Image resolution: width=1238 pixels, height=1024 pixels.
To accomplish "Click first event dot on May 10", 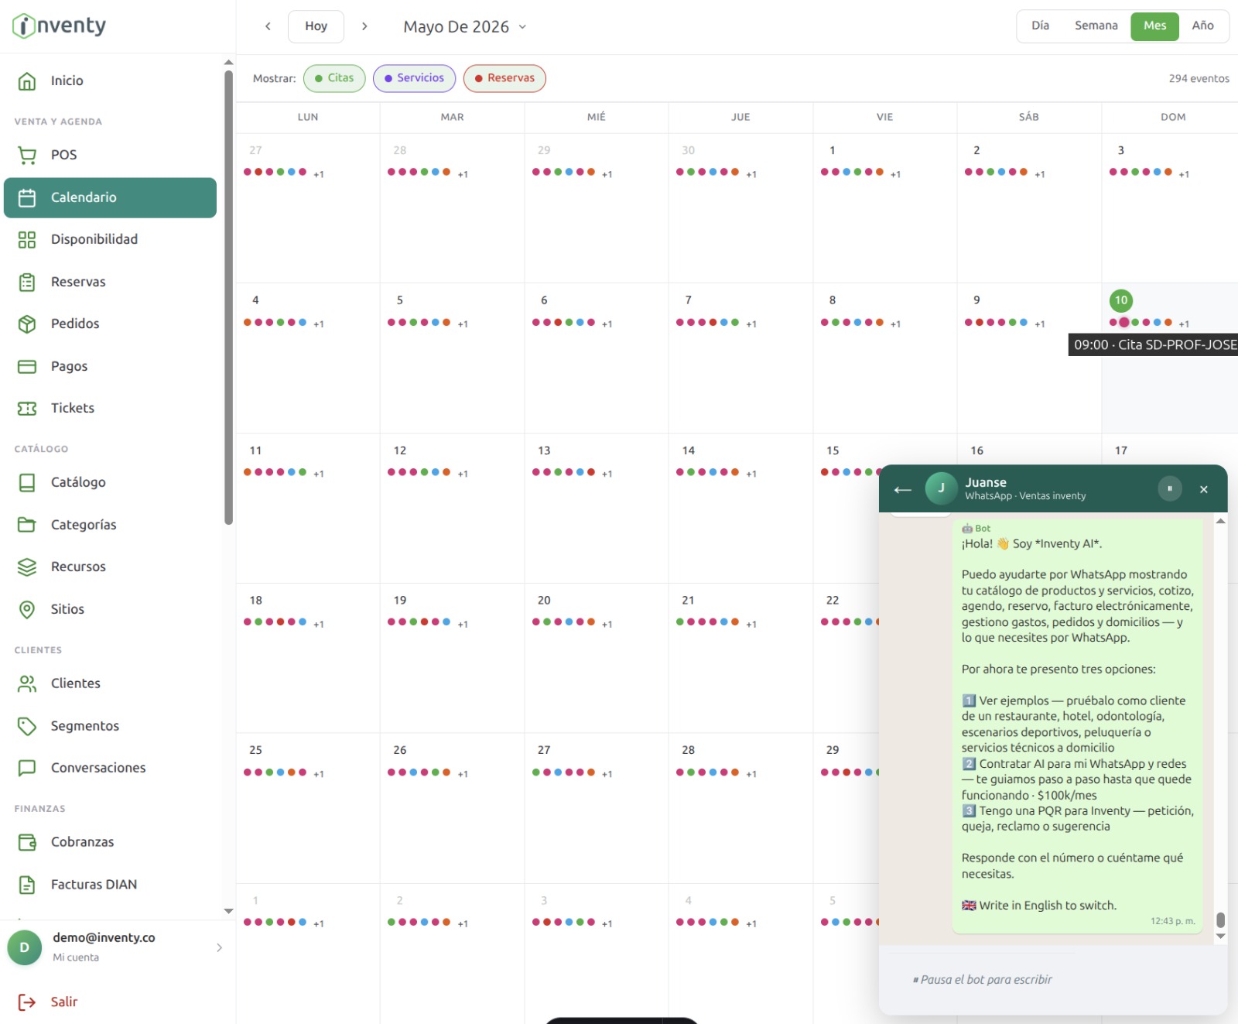I will 1113,323.
